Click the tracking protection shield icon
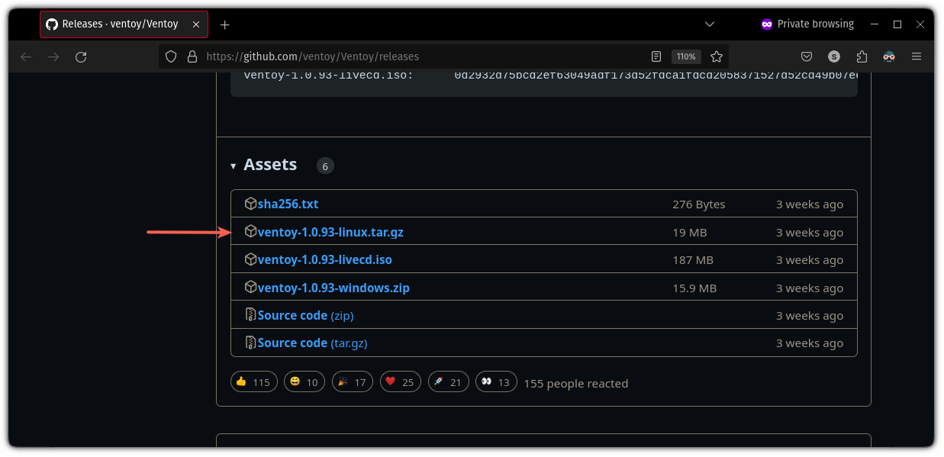Image resolution: width=944 pixels, height=457 pixels. (171, 56)
